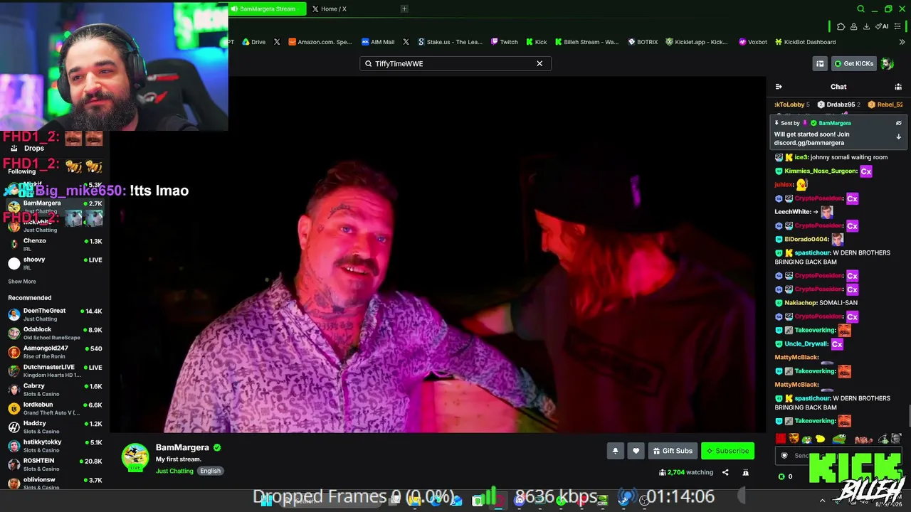Open the Billeh Stream bookmark
This screenshot has height=512, width=911.
coord(587,42)
